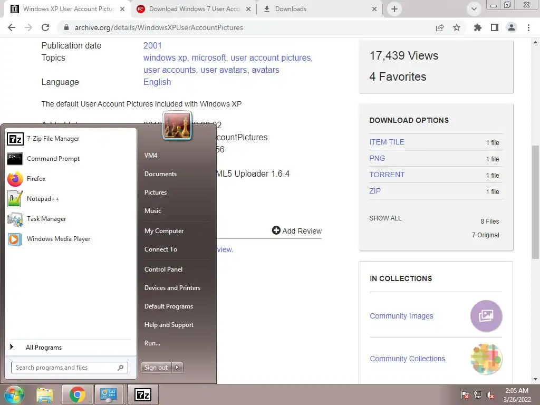Follow the 'windows xp' topic link
Image resolution: width=540 pixels, height=405 pixels.
click(x=165, y=58)
